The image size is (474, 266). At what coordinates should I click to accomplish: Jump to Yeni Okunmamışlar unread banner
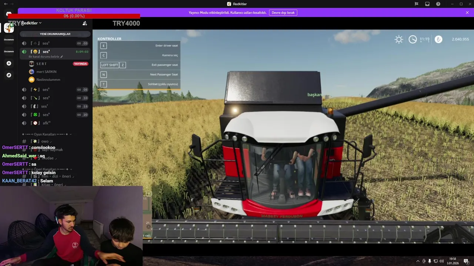55,34
